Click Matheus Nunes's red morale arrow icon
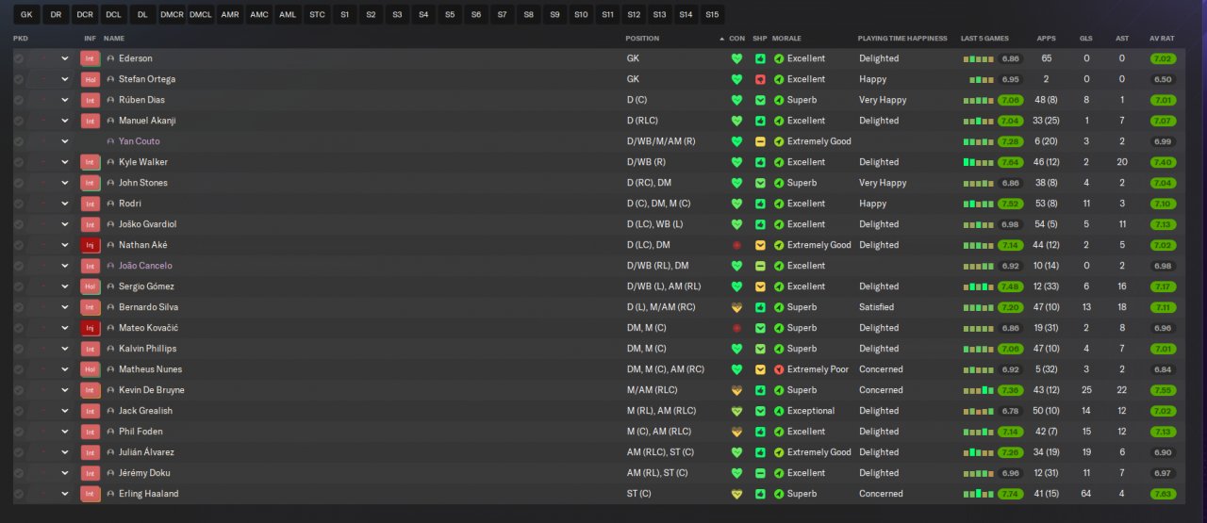Image resolution: width=1207 pixels, height=523 pixels. (779, 369)
